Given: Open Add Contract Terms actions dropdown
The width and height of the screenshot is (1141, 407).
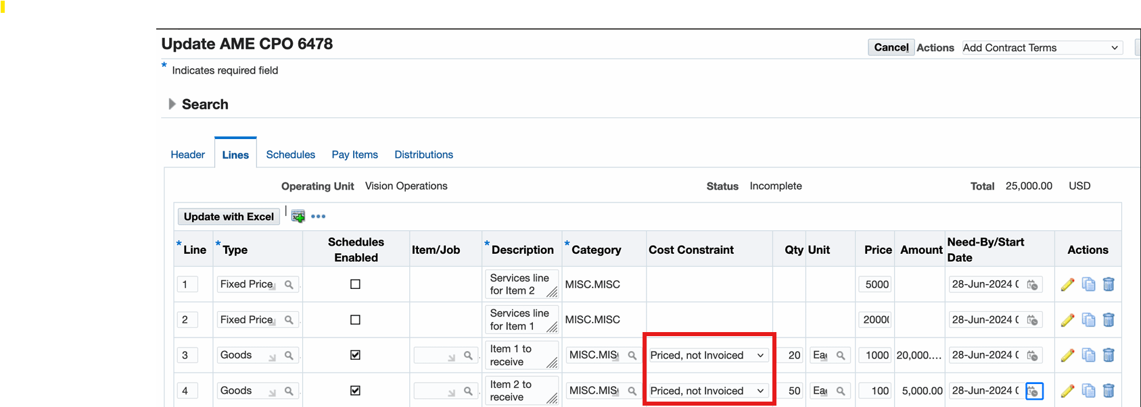Looking at the screenshot, I should click(x=1042, y=48).
